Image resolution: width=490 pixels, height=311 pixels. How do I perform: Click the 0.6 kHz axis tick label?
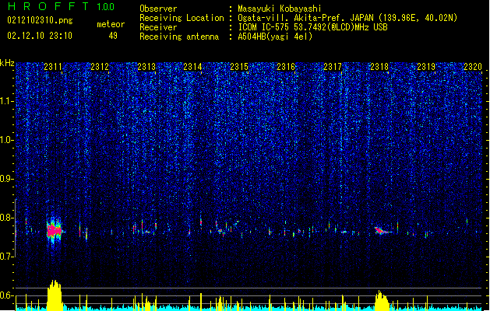[x=6, y=295]
